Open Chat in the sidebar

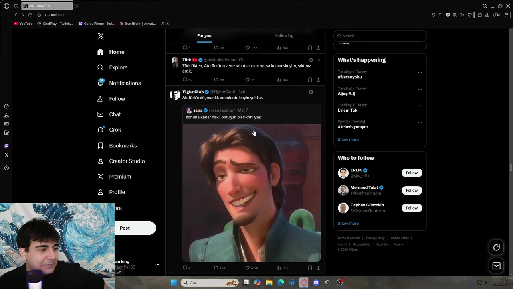[x=109, y=114]
